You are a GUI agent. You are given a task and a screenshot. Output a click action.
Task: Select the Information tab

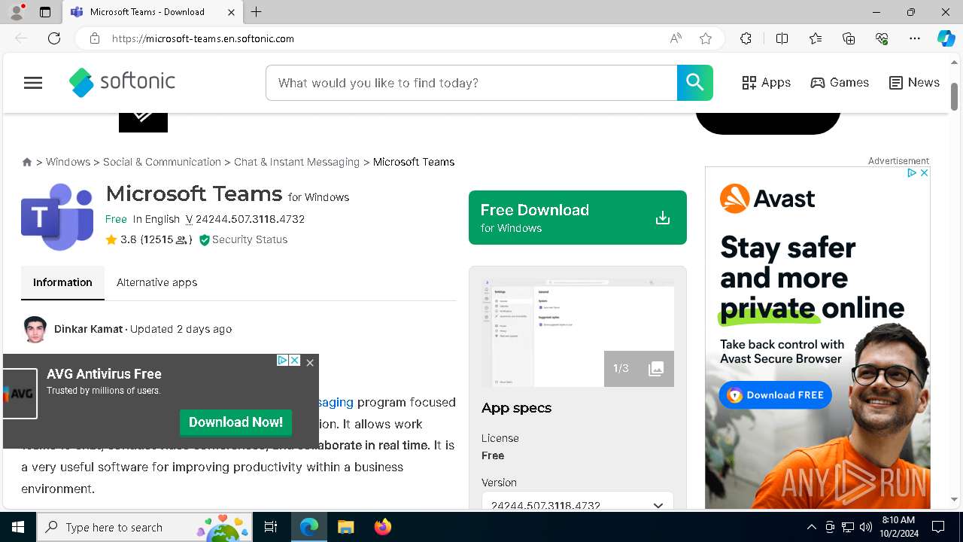[x=62, y=282]
